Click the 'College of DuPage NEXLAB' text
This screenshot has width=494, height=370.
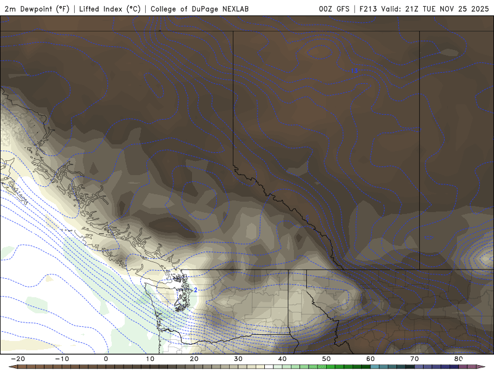point(199,9)
